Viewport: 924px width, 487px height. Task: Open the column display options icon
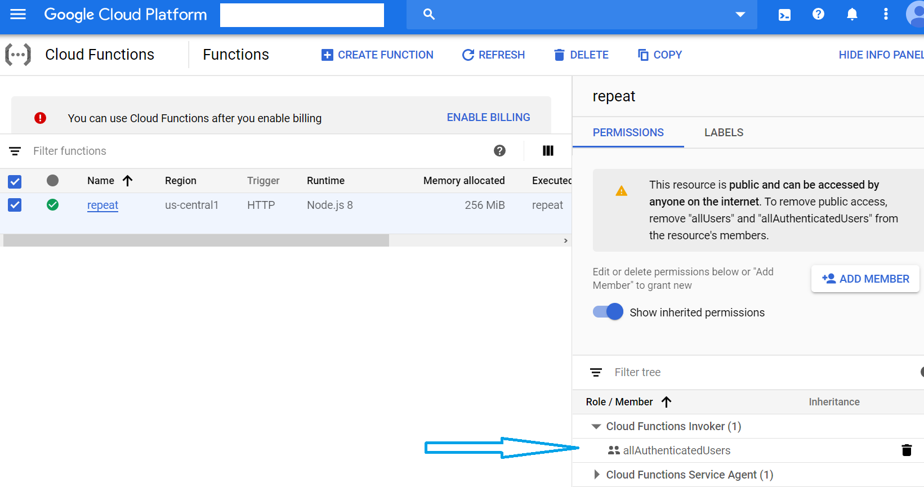(x=548, y=150)
